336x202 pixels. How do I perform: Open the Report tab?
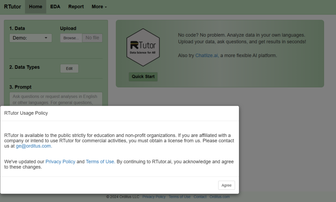coord(76,7)
